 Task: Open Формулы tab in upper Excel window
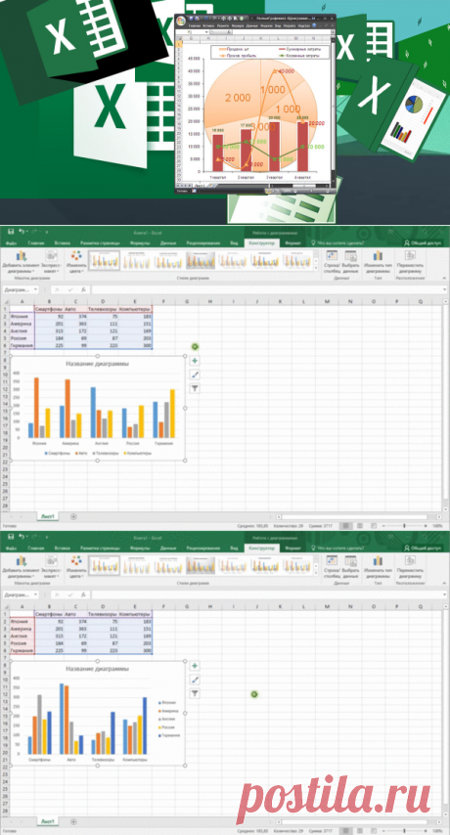(140, 242)
